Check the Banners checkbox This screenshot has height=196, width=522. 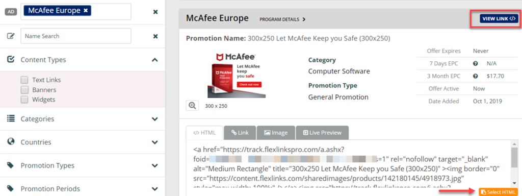[x=24, y=90]
